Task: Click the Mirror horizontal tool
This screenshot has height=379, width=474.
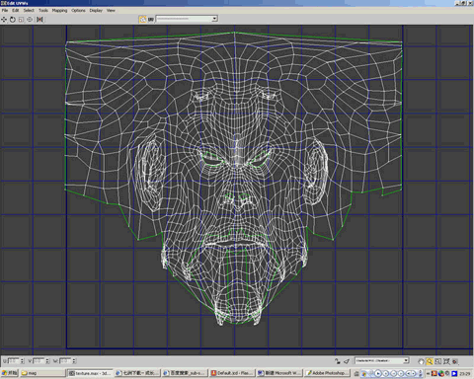Action: 39,20
